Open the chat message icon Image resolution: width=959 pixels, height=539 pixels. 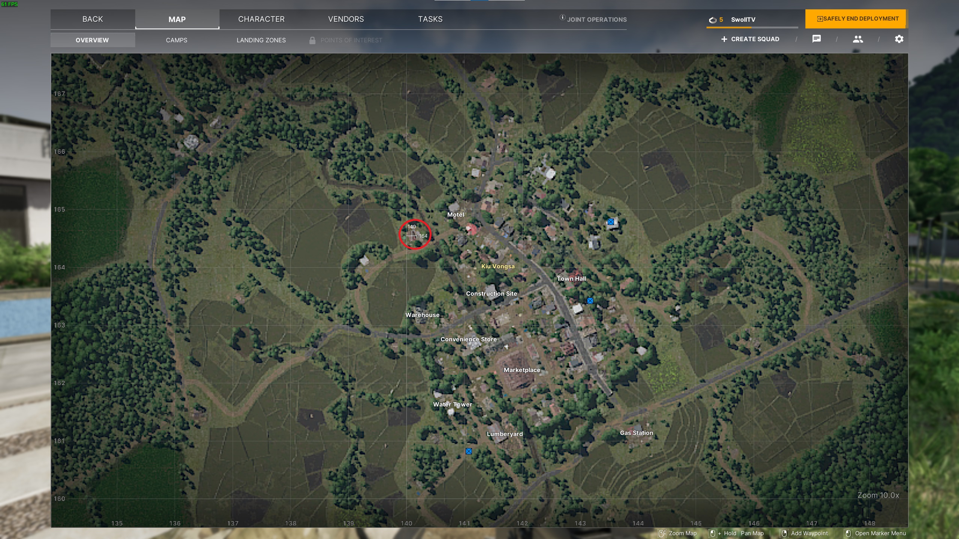(x=816, y=39)
